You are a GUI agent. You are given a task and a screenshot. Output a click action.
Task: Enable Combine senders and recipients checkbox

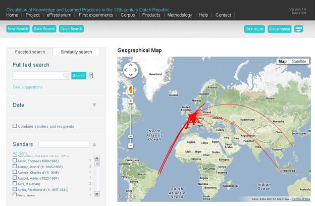(x=15, y=126)
